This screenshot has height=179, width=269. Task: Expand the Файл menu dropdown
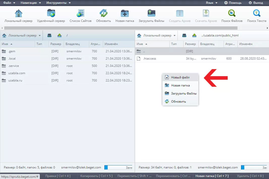coord(9,3)
